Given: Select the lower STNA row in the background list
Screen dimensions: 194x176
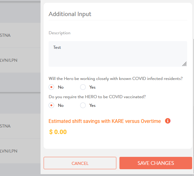Looking at the screenshot, I should coord(20,126).
